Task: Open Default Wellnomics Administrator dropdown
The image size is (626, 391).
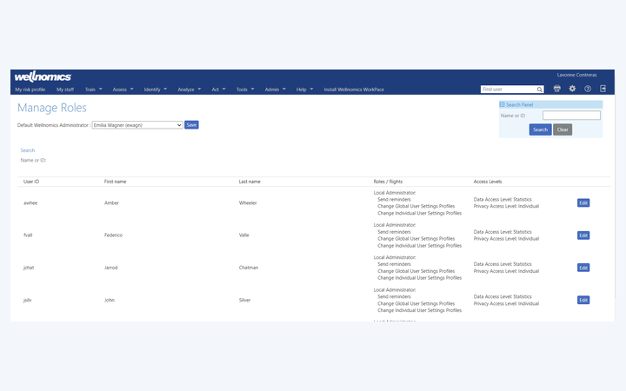Action: 137,125
